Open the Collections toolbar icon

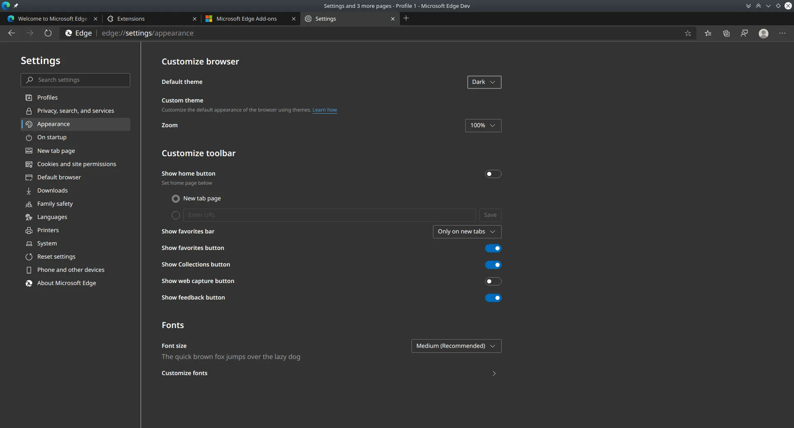pyautogui.click(x=726, y=33)
